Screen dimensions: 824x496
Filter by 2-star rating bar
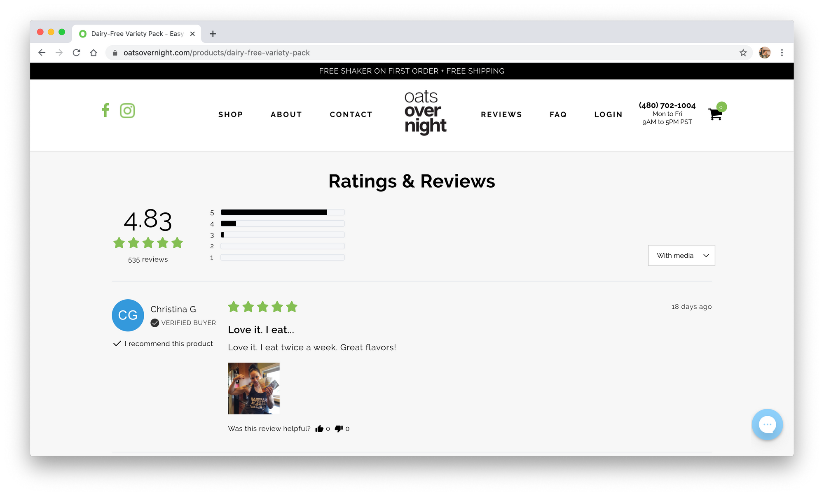[x=282, y=246]
